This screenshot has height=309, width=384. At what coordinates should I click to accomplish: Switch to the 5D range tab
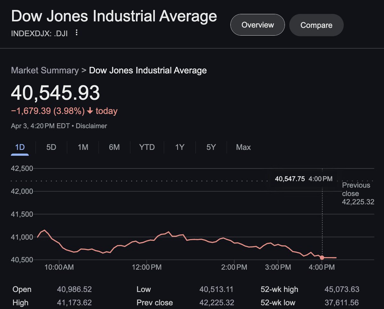click(51, 147)
